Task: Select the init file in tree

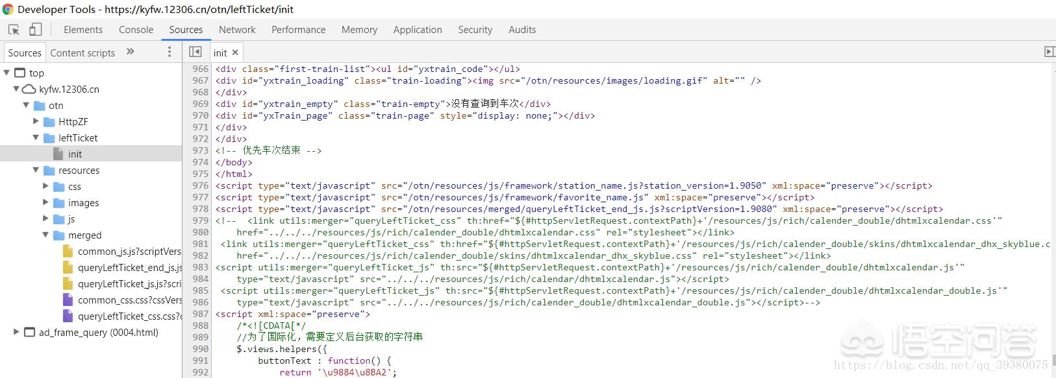Action: (91, 154)
